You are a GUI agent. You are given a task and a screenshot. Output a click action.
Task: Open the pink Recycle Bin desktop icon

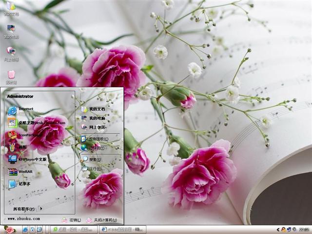[11, 76]
